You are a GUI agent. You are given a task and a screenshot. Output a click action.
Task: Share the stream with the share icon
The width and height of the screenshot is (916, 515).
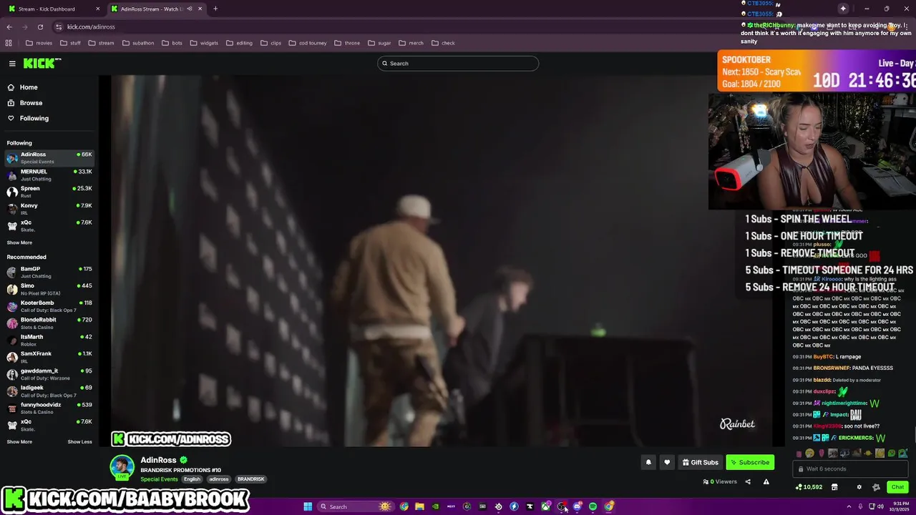point(748,481)
